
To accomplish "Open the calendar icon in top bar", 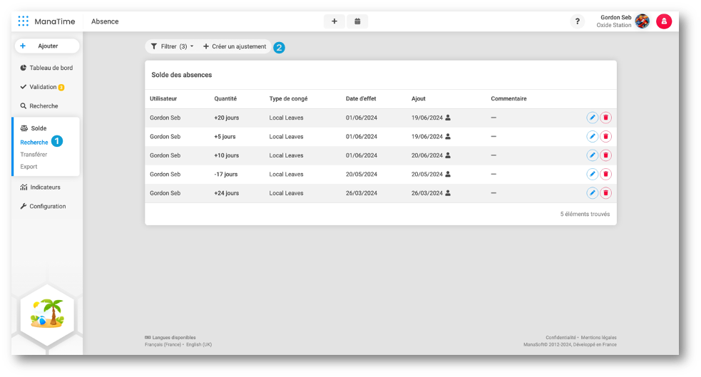I will click(357, 21).
